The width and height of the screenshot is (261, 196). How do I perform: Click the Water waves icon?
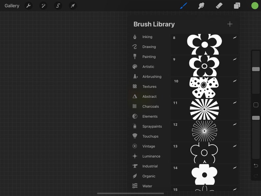click(x=135, y=186)
